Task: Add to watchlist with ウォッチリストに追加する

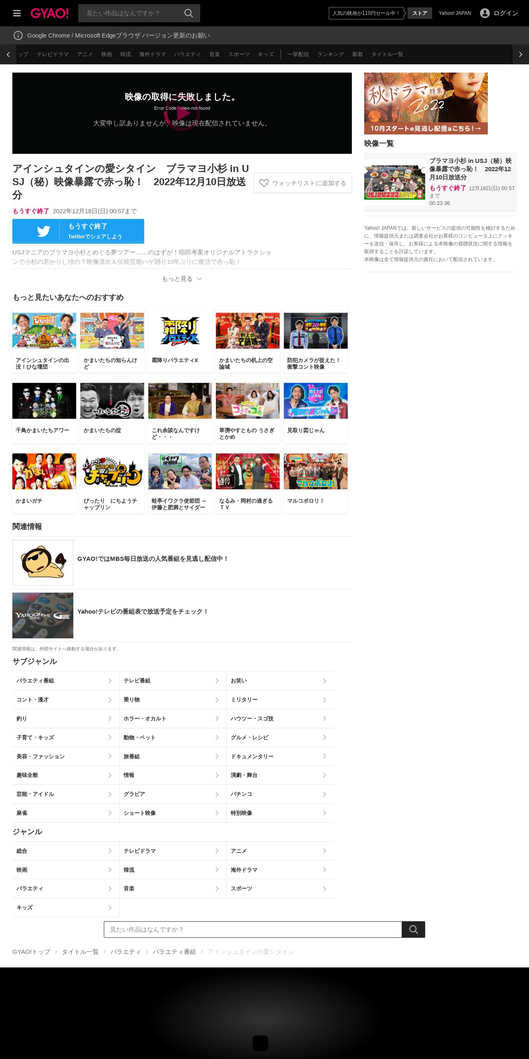Action: tap(303, 183)
